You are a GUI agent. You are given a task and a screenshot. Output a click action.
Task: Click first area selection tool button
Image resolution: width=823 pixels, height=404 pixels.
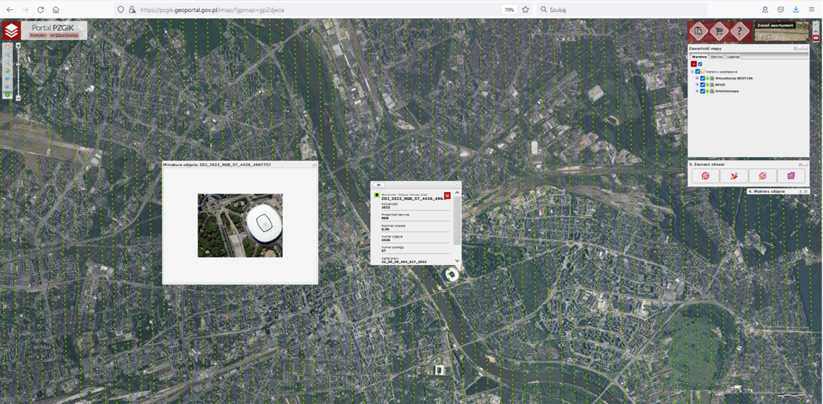click(x=705, y=176)
